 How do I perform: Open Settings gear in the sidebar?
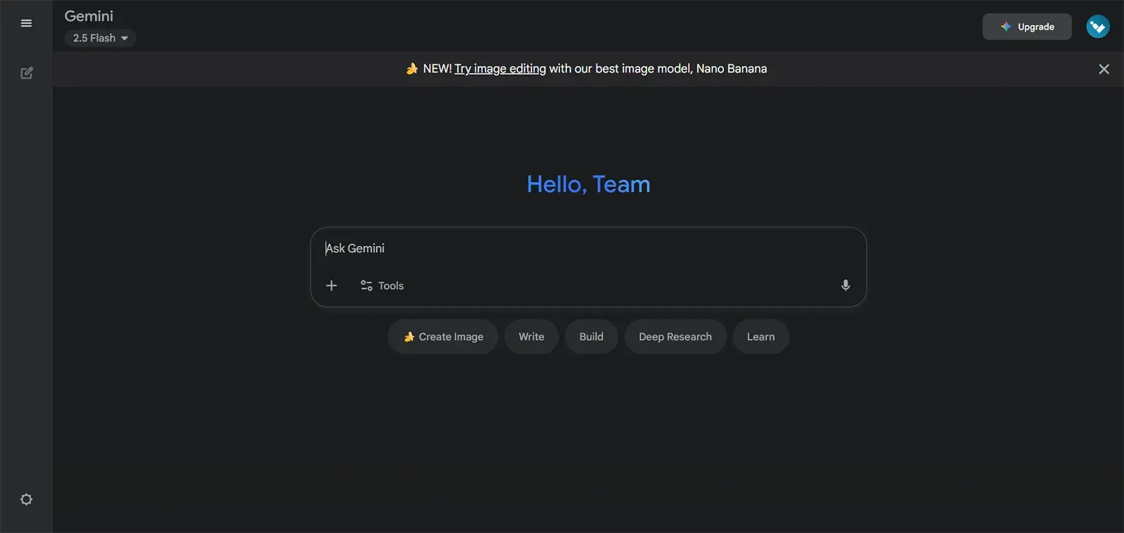26,499
